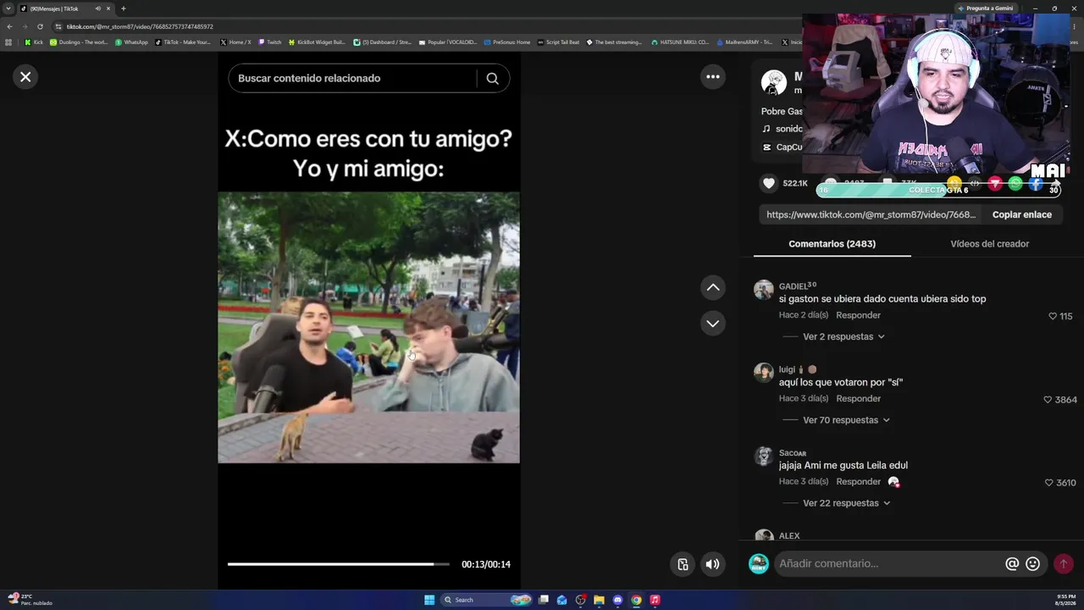Seek along the video progress bar
Image resolution: width=1084 pixels, height=610 pixels.
point(339,564)
